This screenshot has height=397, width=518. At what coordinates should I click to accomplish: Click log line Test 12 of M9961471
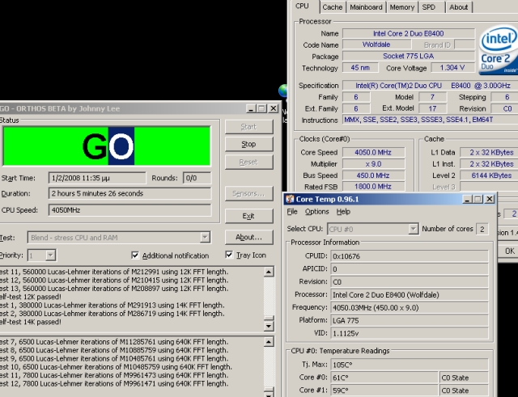114,383
